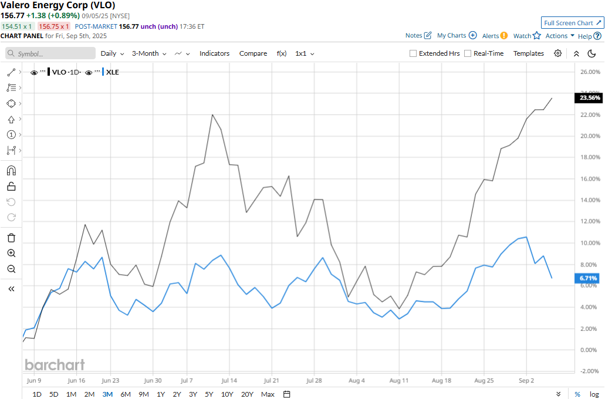Select the 1D range tab
Viewport: 605px width, 399px height.
click(x=36, y=394)
